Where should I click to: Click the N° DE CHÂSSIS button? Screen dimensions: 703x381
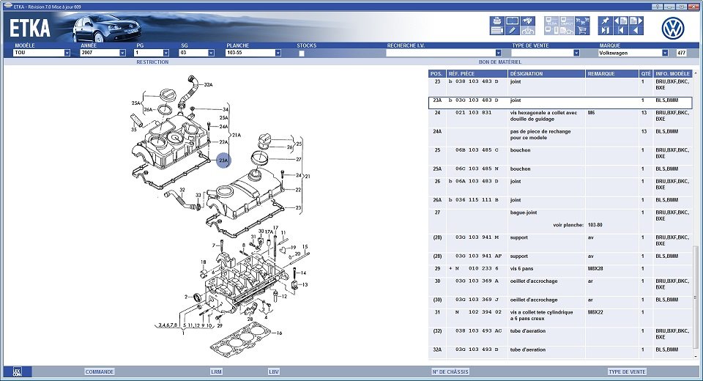(450, 371)
